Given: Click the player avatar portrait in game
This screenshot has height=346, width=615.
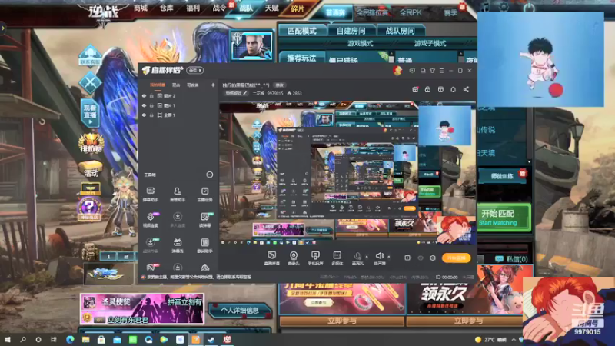Looking at the screenshot, I should 252,45.
